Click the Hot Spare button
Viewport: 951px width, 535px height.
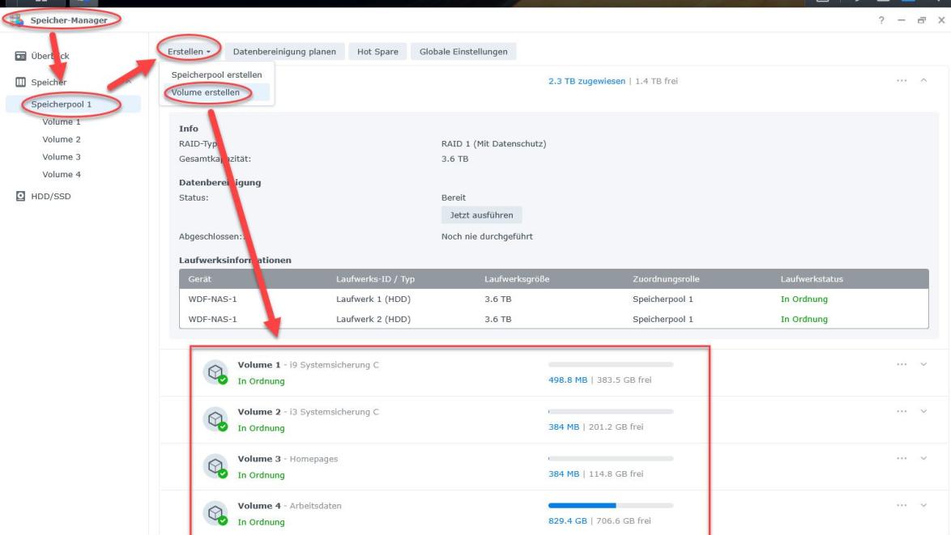click(x=377, y=52)
